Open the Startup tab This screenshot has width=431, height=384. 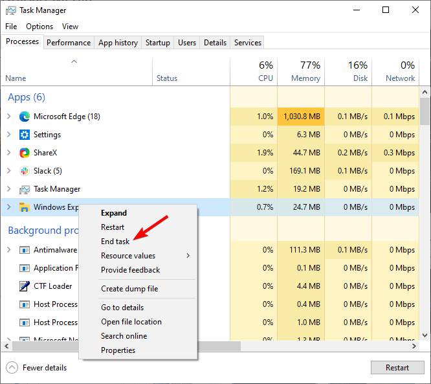(x=158, y=43)
